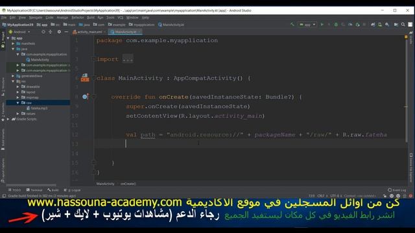Open the SDK Manager icon
The width and height of the screenshot is (415, 233).
(x=387, y=25)
